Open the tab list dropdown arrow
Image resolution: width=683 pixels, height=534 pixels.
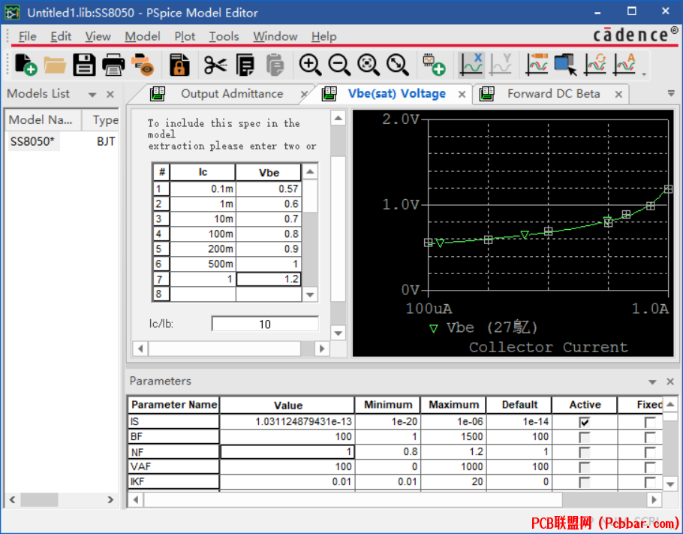coord(671,93)
